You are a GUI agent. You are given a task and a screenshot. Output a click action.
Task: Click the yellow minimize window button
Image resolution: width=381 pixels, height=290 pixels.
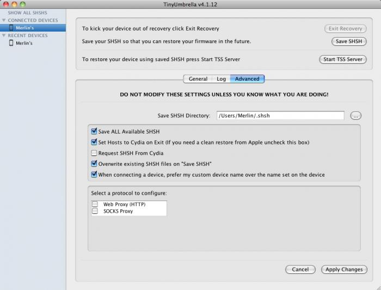(14, 4)
